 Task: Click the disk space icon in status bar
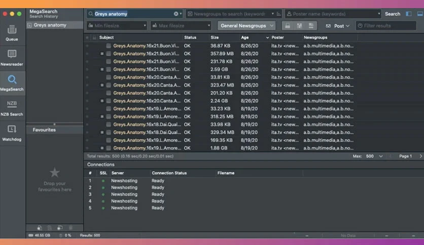31,235
